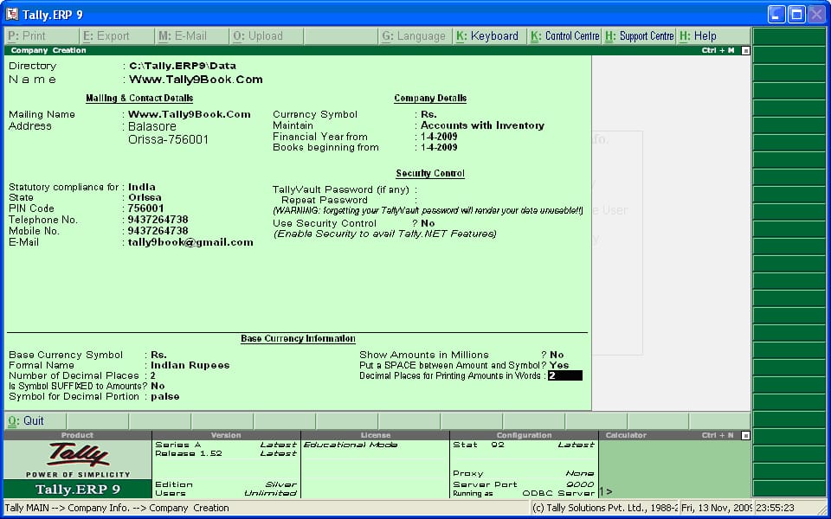831x519 pixels.
Task: Open the Keyboard option
Action: (490, 35)
